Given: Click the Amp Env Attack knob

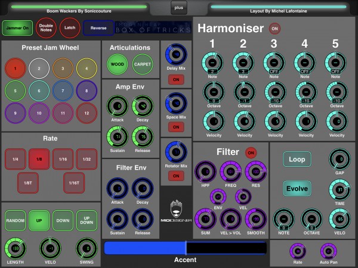Looking at the screenshot, I should tap(118, 106).
